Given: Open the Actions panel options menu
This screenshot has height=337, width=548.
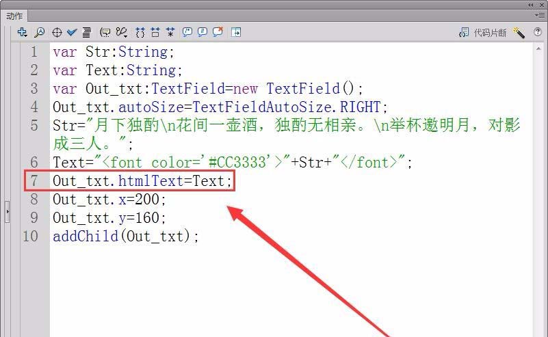Looking at the screenshot, I should (x=540, y=15).
